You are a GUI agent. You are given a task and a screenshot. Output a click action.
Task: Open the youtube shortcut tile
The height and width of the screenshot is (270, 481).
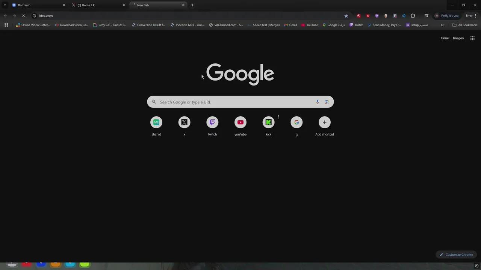point(240,126)
